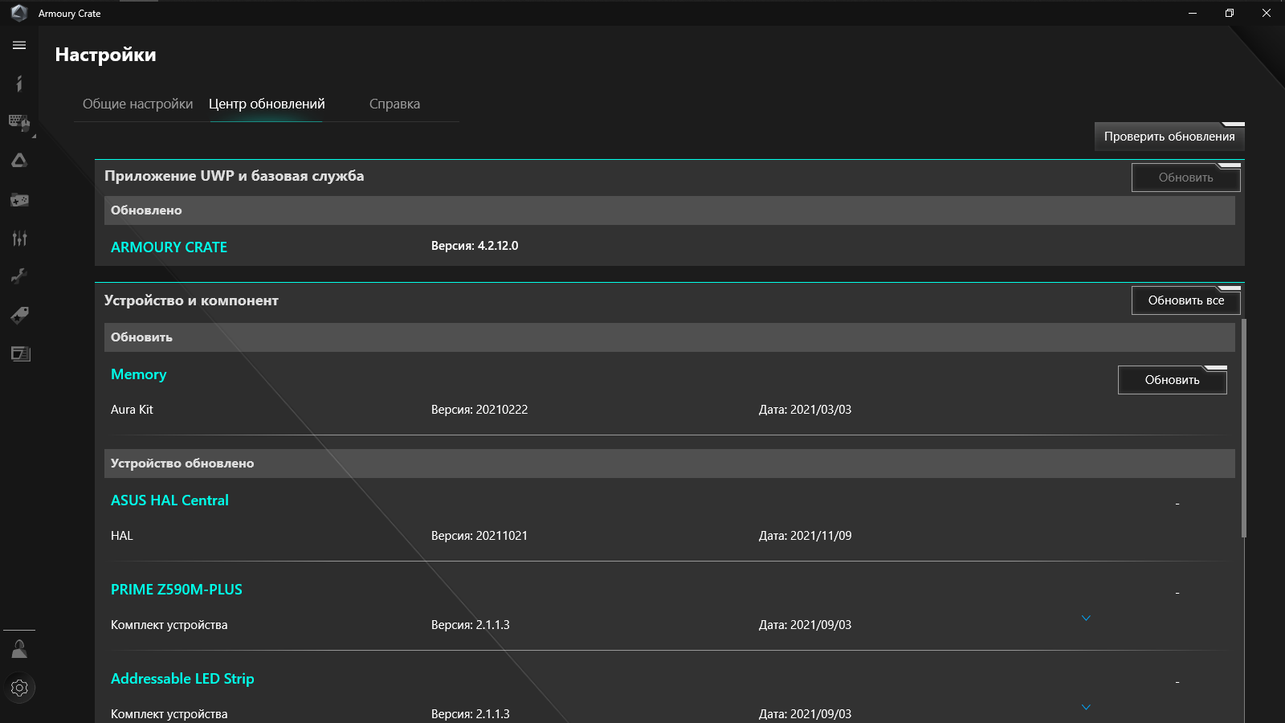Image resolution: width=1285 pixels, height=723 pixels.
Task: Click Обновлено status header
Action: click(x=670, y=210)
